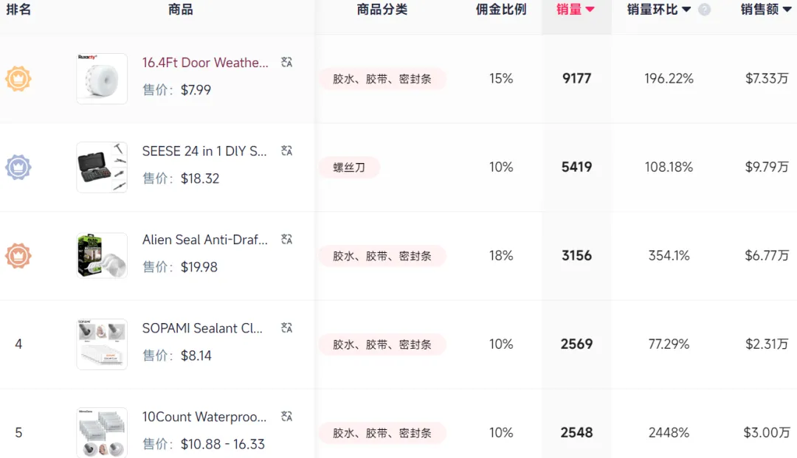The height and width of the screenshot is (458, 797).
Task: Click the silver crown rank two badge
Action: click(18, 167)
